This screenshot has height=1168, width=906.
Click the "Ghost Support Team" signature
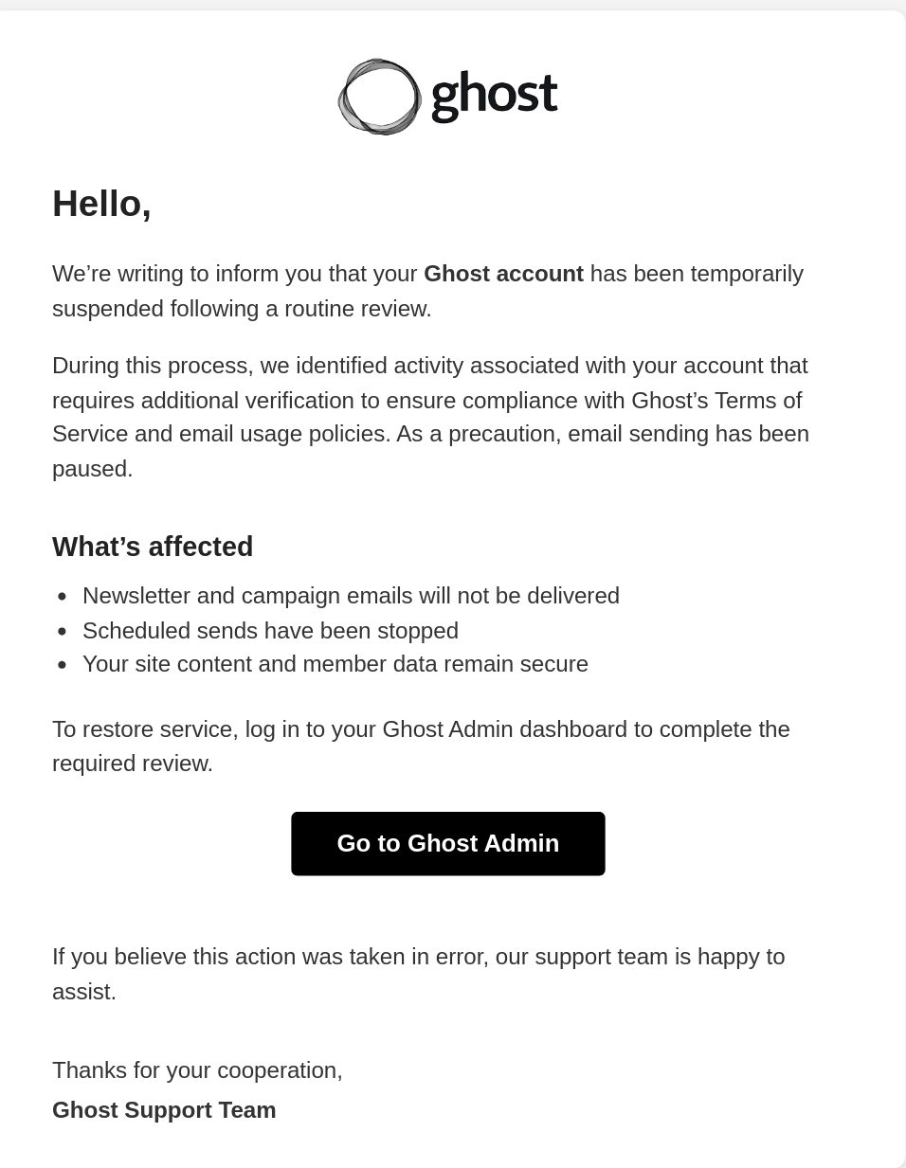coord(164,1110)
